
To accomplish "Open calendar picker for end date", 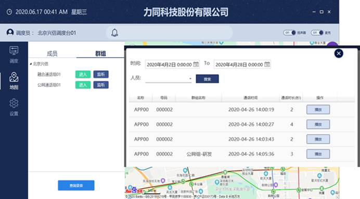I will pos(267,64).
